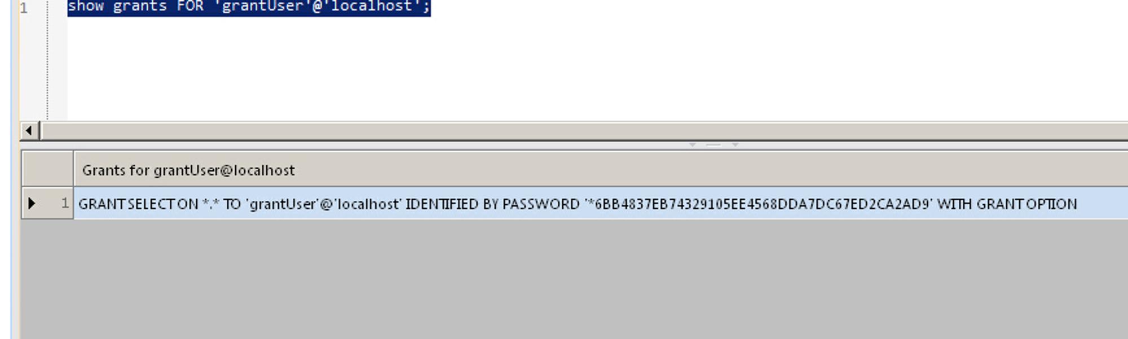Screen dimensions: 1128x339
Task: Click the splitter's left collapse arrow
Action: (692, 145)
